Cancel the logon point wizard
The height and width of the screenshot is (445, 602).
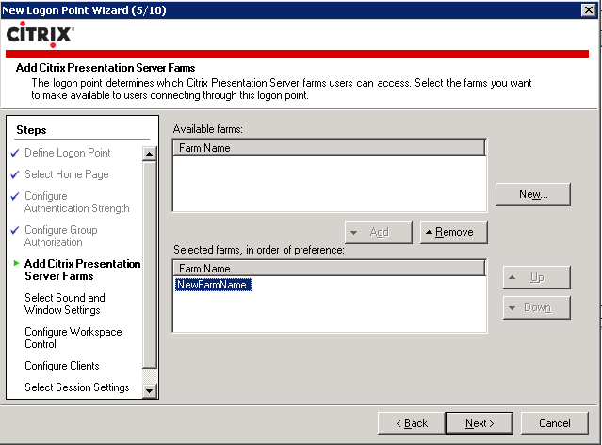554,423
